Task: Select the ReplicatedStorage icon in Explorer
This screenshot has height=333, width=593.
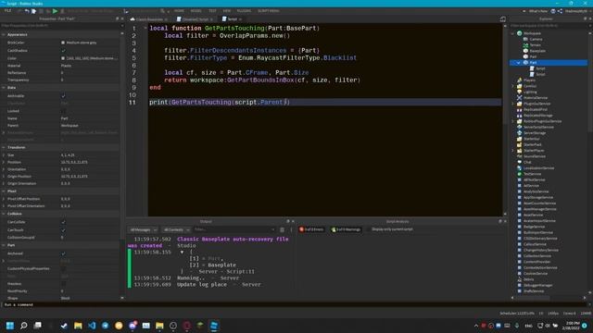Action: (x=520, y=115)
